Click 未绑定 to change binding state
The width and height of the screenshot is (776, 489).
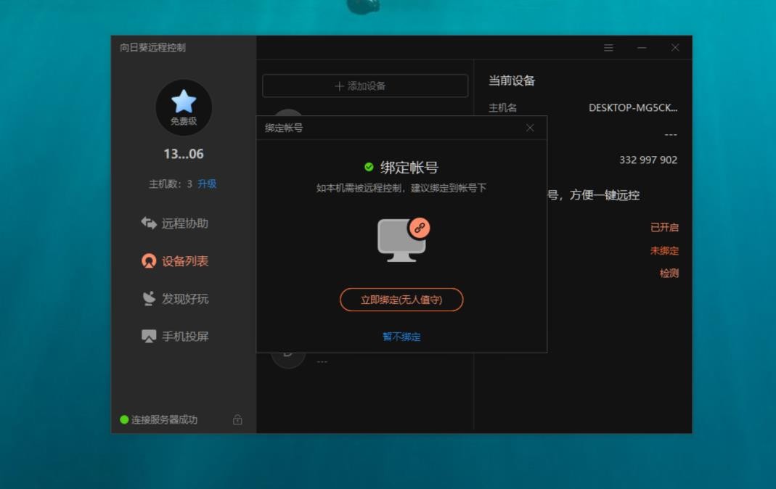tap(666, 250)
